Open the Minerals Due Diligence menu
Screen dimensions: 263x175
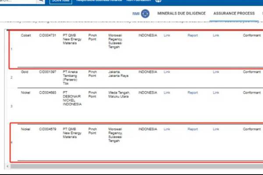[181, 14]
